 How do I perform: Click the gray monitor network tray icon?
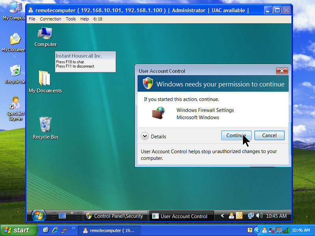point(279,230)
